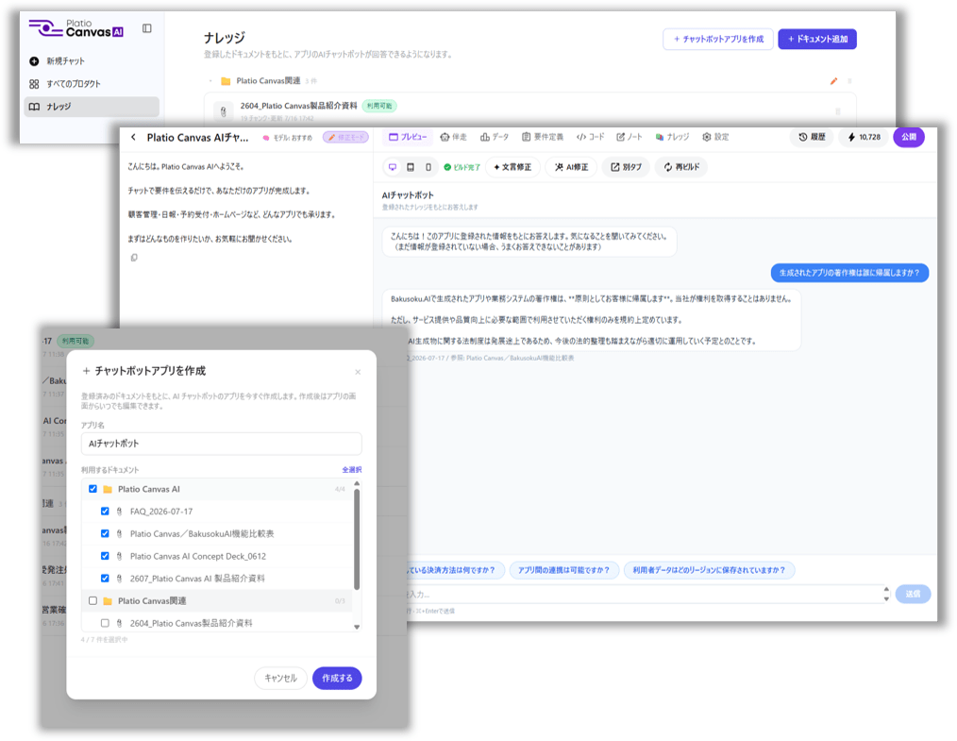Viewport: 957px width, 741px height.
Task: Click the Platio Canvas関連 folder icon in dialog
Action: (108, 601)
